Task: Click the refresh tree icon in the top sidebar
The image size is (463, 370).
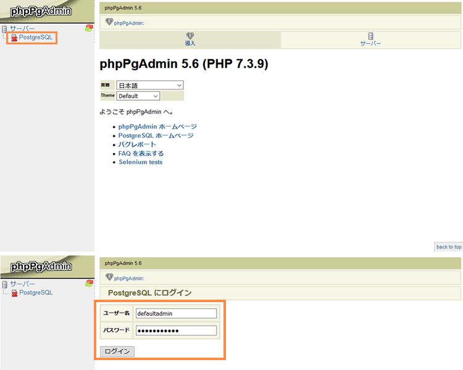Action: 89,28
